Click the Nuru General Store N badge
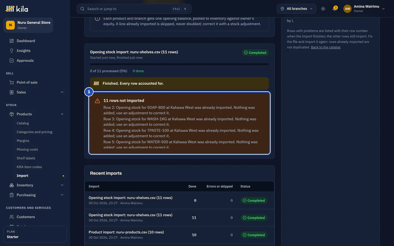The height and width of the screenshot is (246, 394). (x=10, y=25)
